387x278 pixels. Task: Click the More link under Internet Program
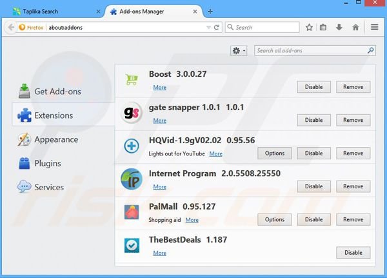(160, 187)
